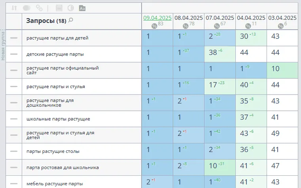Select query 'школьные парты растущие'
The height and width of the screenshot is (188, 301).
pyautogui.click(x=58, y=119)
